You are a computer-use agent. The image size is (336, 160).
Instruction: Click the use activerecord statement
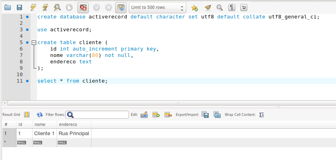65,30
